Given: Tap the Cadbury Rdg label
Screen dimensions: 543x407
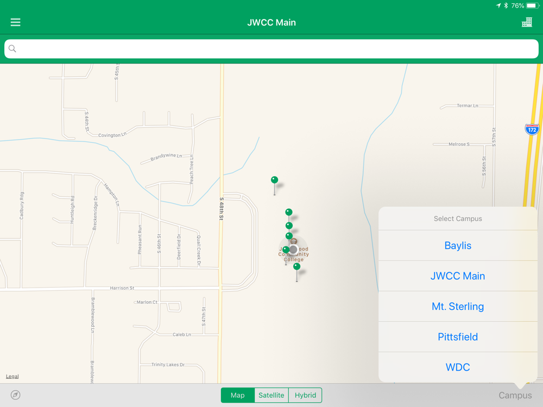Looking at the screenshot, I should (22, 206).
